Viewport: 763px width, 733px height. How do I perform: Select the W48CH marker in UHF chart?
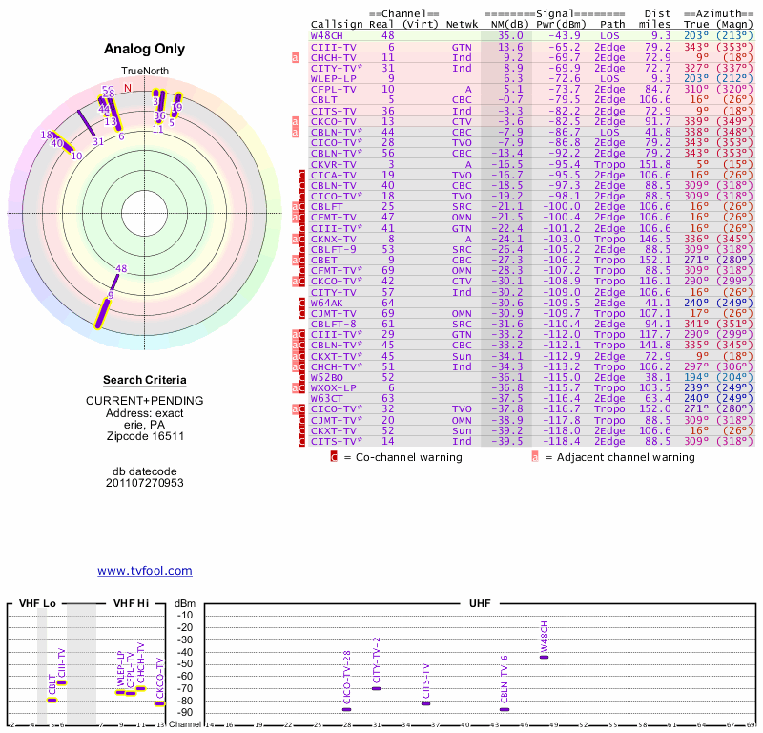pos(545,657)
